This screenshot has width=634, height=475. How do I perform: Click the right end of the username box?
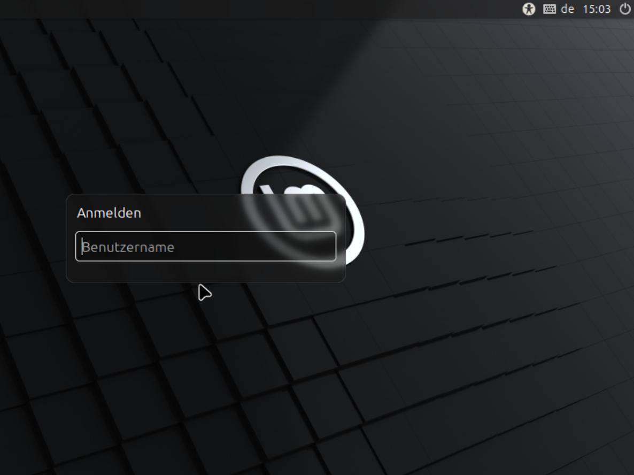click(x=326, y=247)
